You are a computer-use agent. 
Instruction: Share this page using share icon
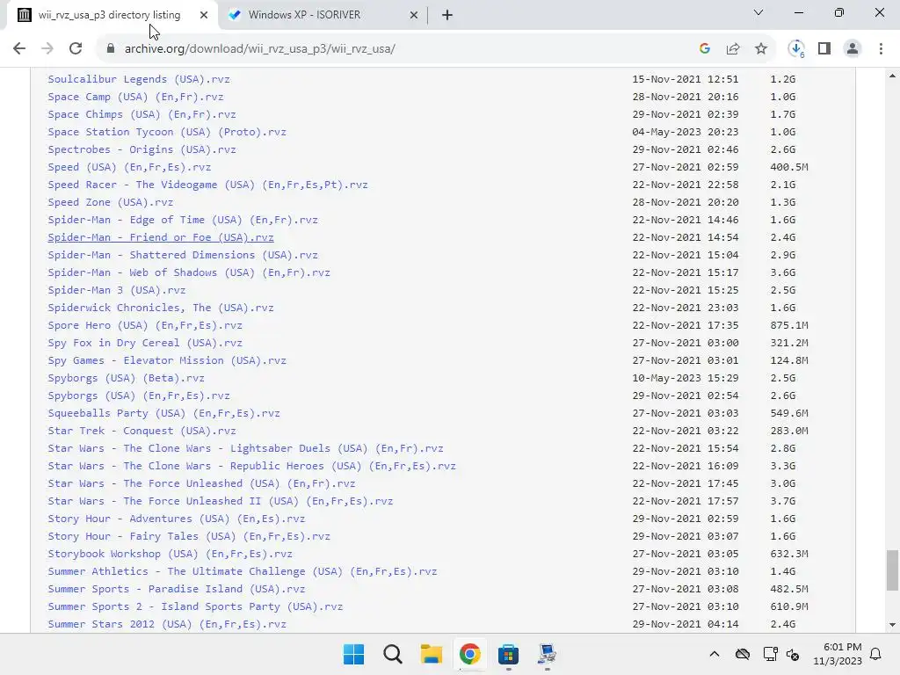point(733,48)
